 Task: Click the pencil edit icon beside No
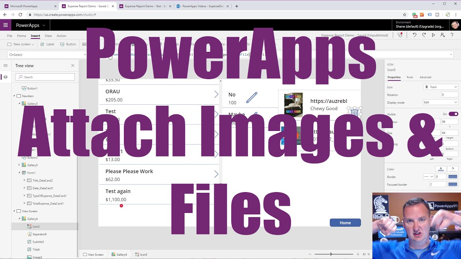(x=252, y=97)
